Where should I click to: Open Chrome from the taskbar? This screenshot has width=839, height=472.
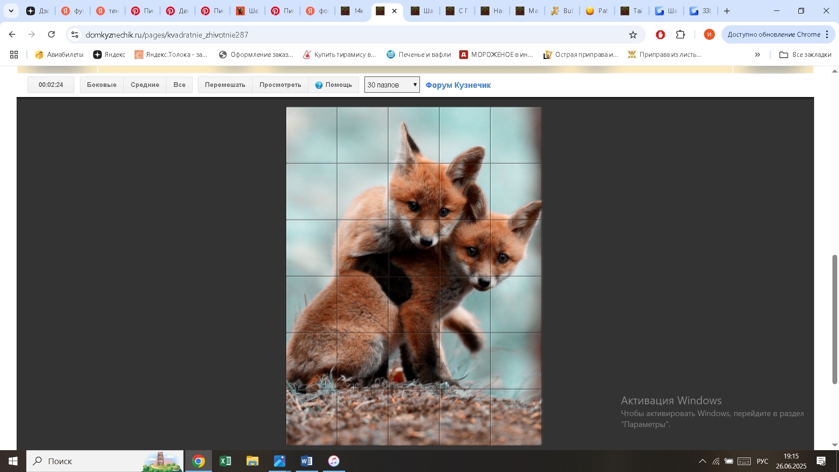tap(198, 461)
